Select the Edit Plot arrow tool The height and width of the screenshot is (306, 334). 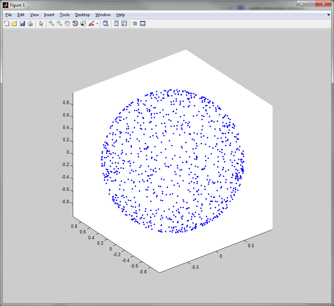(x=41, y=23)
